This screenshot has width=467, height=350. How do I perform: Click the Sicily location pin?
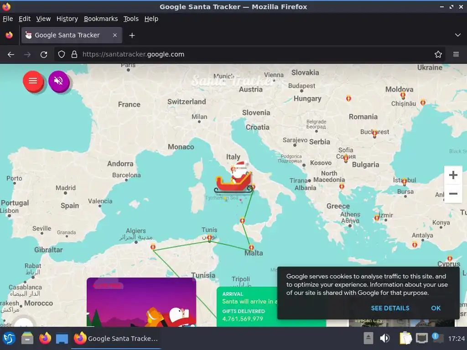coord(242,221)
